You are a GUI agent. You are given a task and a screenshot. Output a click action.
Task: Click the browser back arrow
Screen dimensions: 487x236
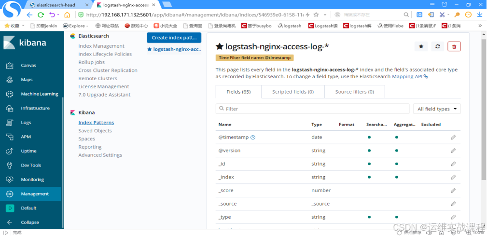point(29,15)
